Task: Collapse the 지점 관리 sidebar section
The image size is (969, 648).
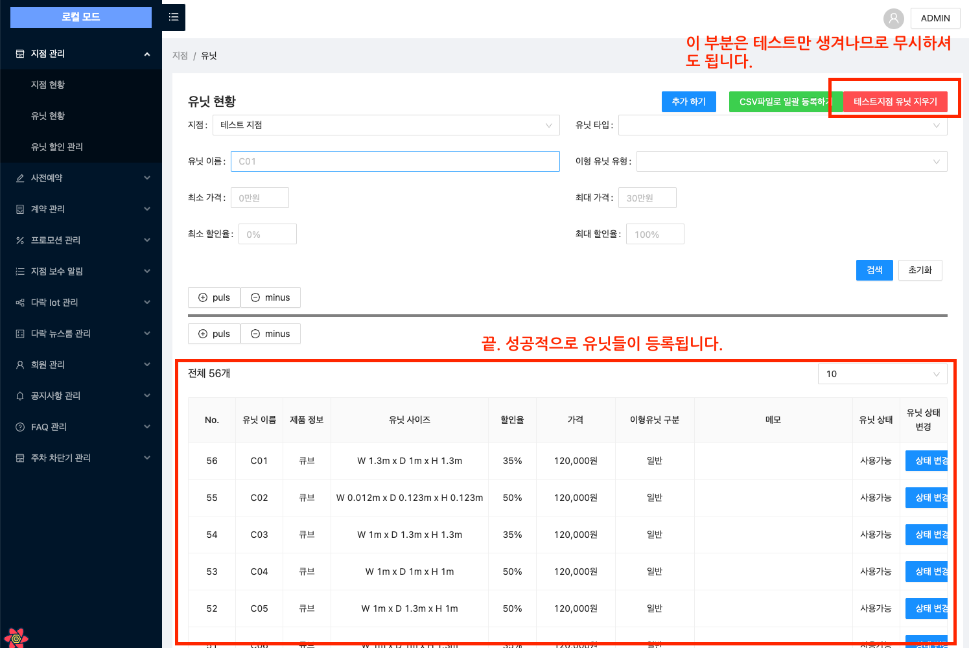Action: (146, 54)
